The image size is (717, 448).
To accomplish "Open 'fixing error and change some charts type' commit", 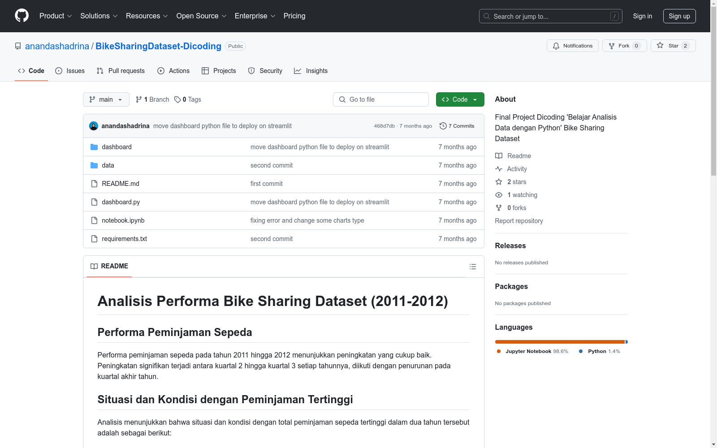I will tap(307, 220).
